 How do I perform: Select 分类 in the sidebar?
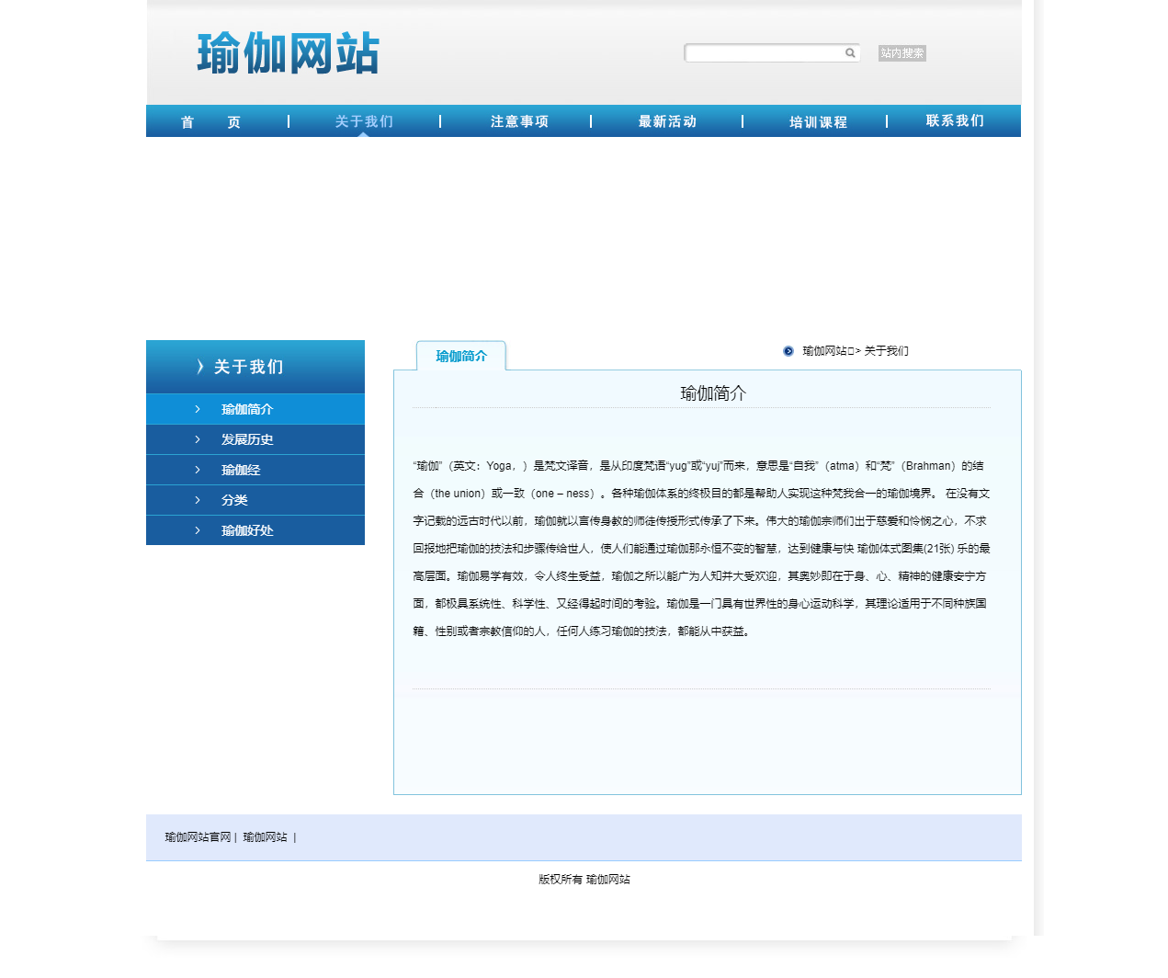point(255,500)
